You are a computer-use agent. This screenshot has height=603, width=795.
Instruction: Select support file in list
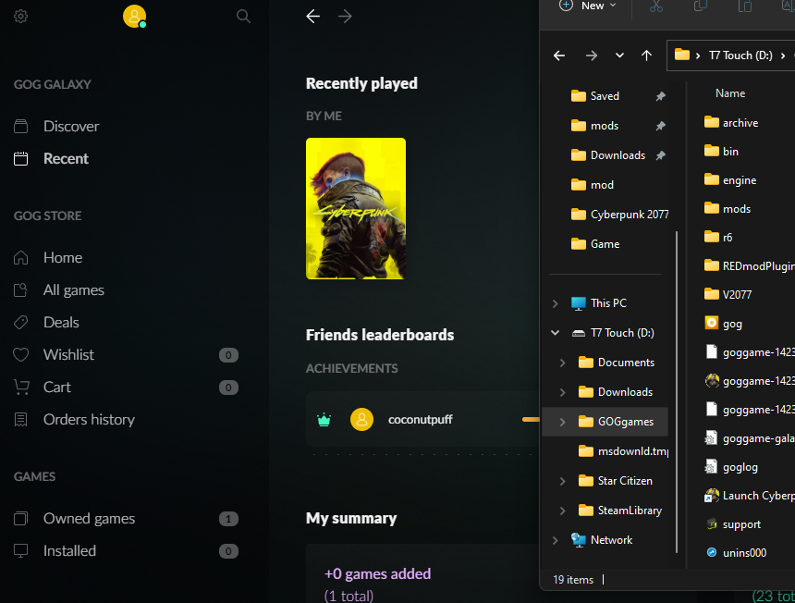pos(733,524)
